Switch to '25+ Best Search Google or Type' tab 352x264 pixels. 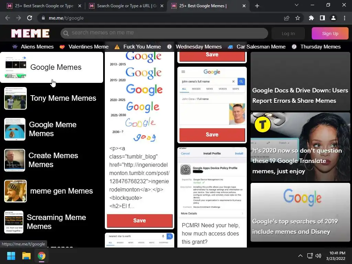coord(44,6)
